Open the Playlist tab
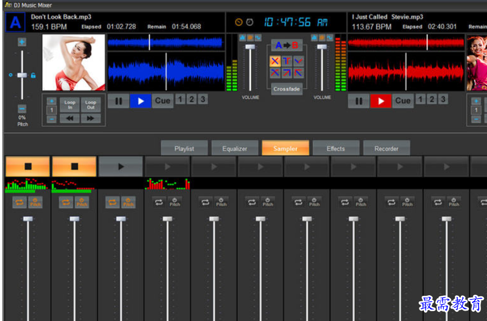This screenshot has width=487, height=321. (x=184, y=148)
